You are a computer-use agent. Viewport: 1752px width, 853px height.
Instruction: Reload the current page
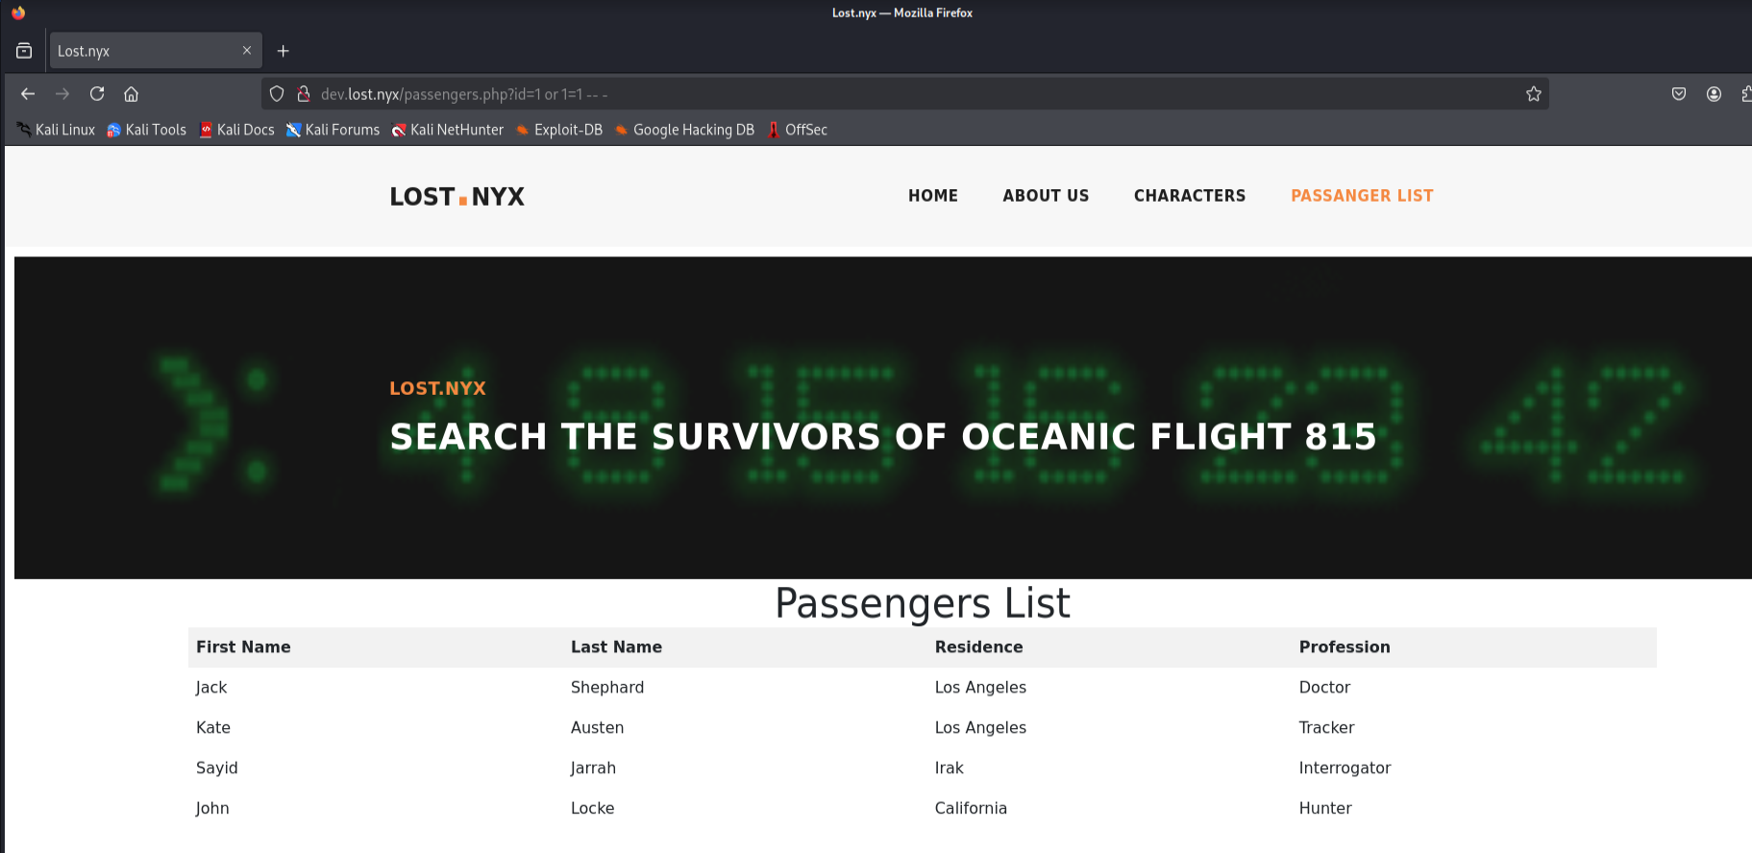(97, 94)
